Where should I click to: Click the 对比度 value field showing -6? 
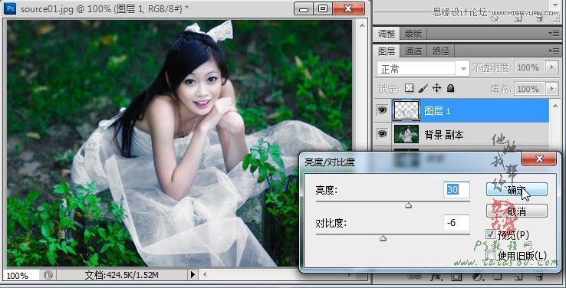[x=456, y=223]
